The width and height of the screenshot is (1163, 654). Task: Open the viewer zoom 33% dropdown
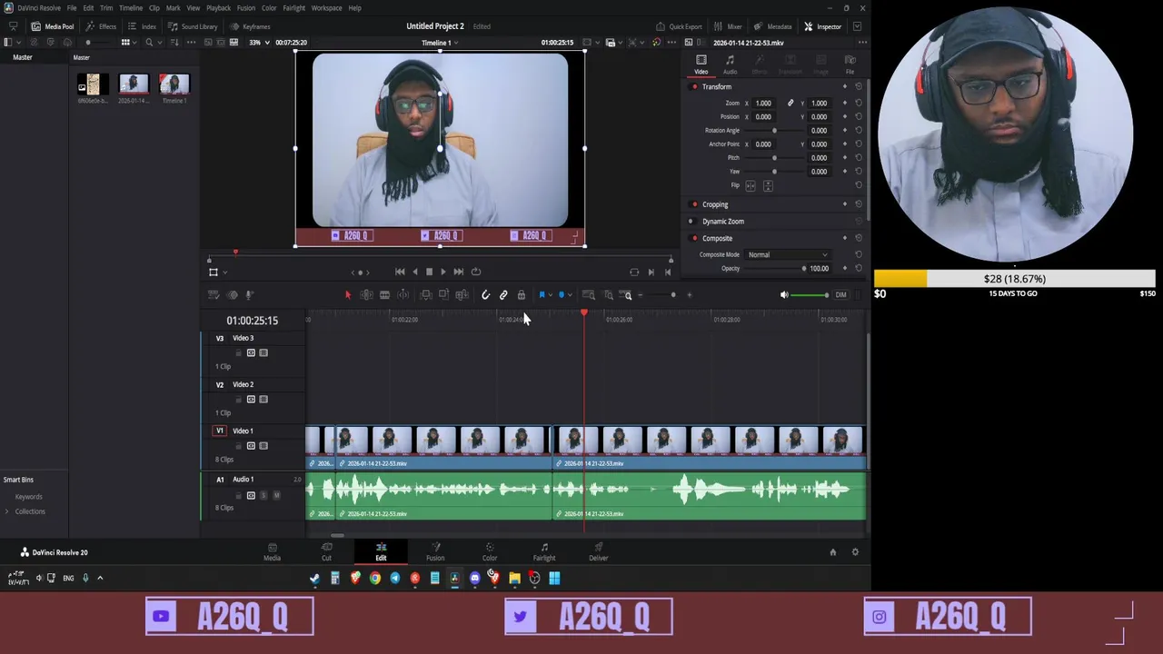pyautogui.click(x=259, y=43)
